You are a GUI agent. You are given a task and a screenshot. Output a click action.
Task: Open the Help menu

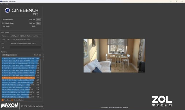(6, 4)
